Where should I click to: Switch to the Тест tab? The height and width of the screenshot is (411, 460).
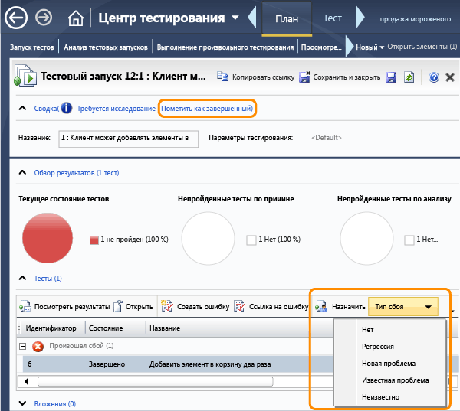pyautogui.click(x=333, y=18)
